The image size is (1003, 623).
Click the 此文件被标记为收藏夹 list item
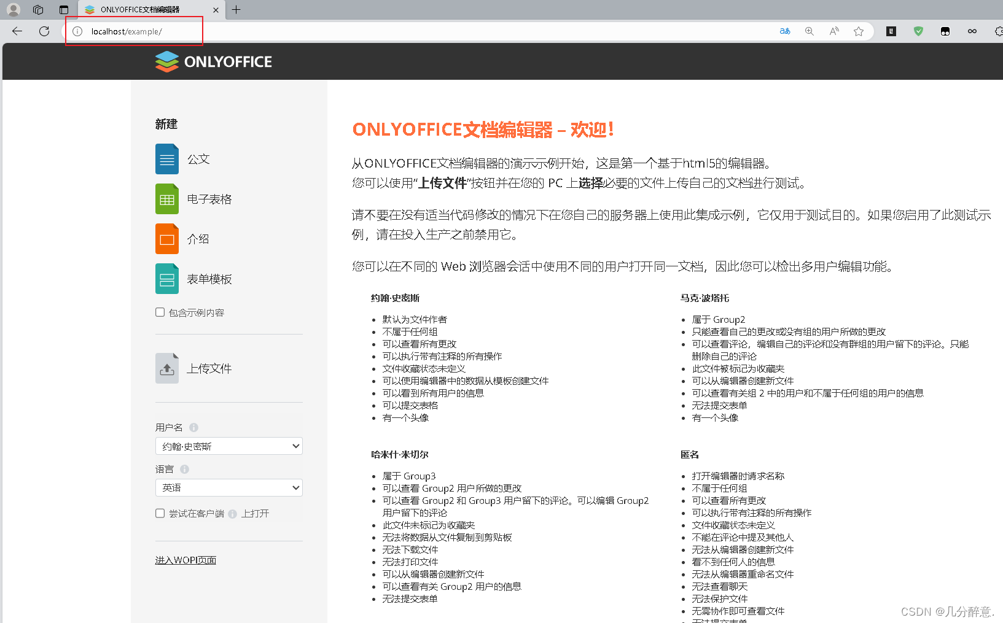(738, 368)
